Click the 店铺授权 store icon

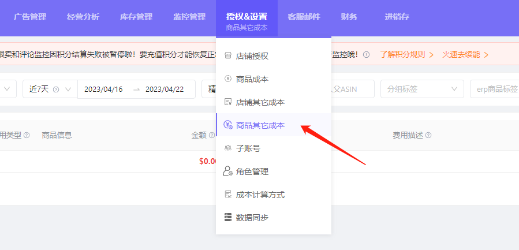point(228,56)
